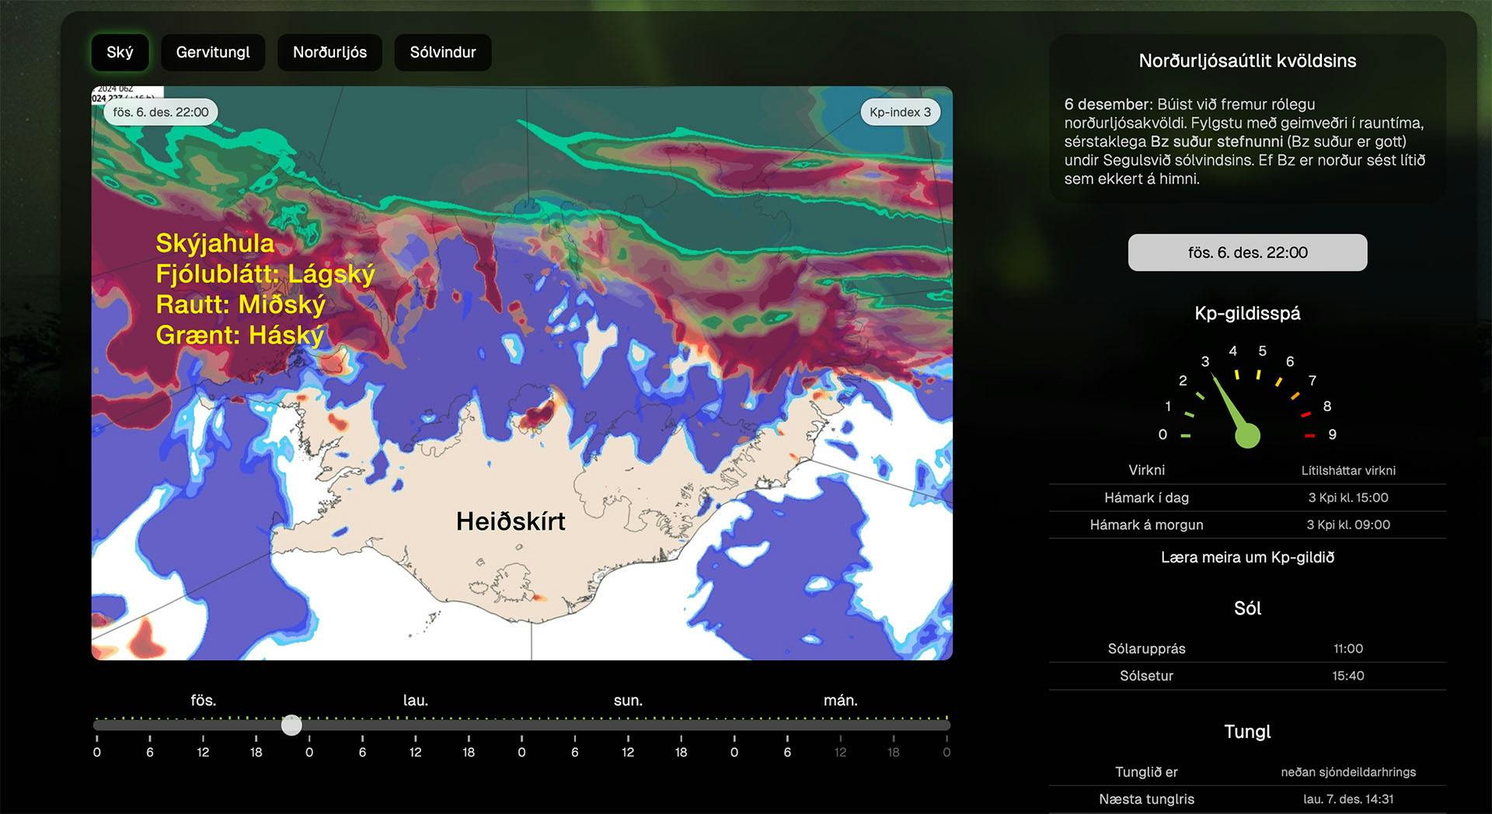This screenshot has width=1492, height=814.
Task: Click gauge number 5 label
Action: (x=1262, y=351)
